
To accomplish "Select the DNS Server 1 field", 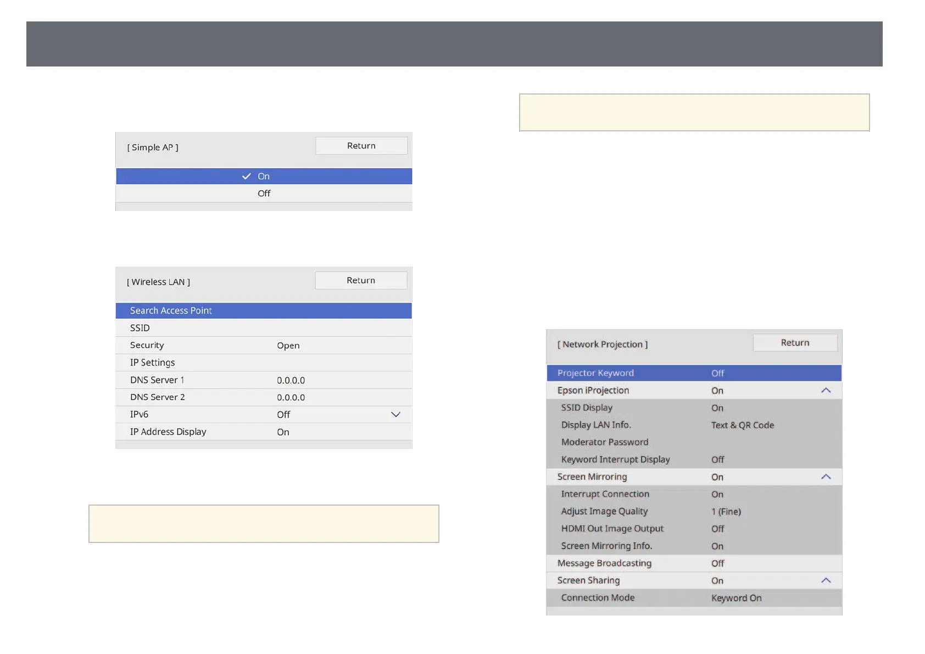I will pyautogui.click(x=264, y=380).
